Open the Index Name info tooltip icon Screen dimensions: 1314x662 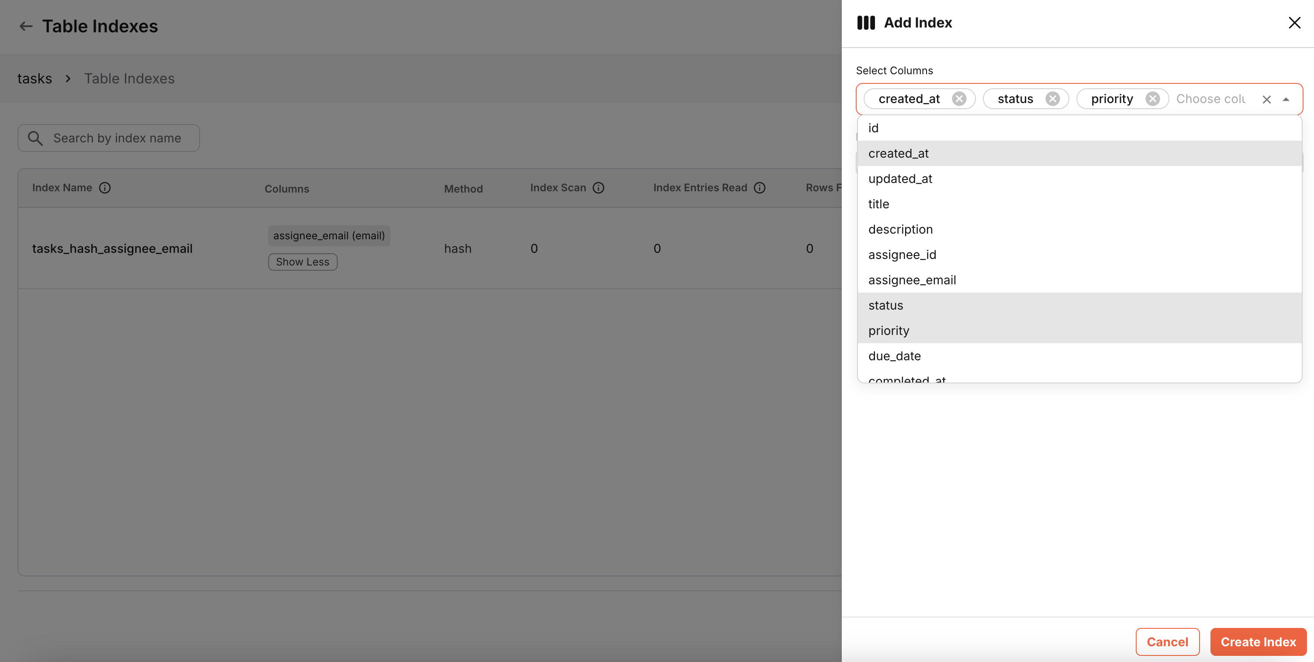pyautogui.click(x=106, y=188)
